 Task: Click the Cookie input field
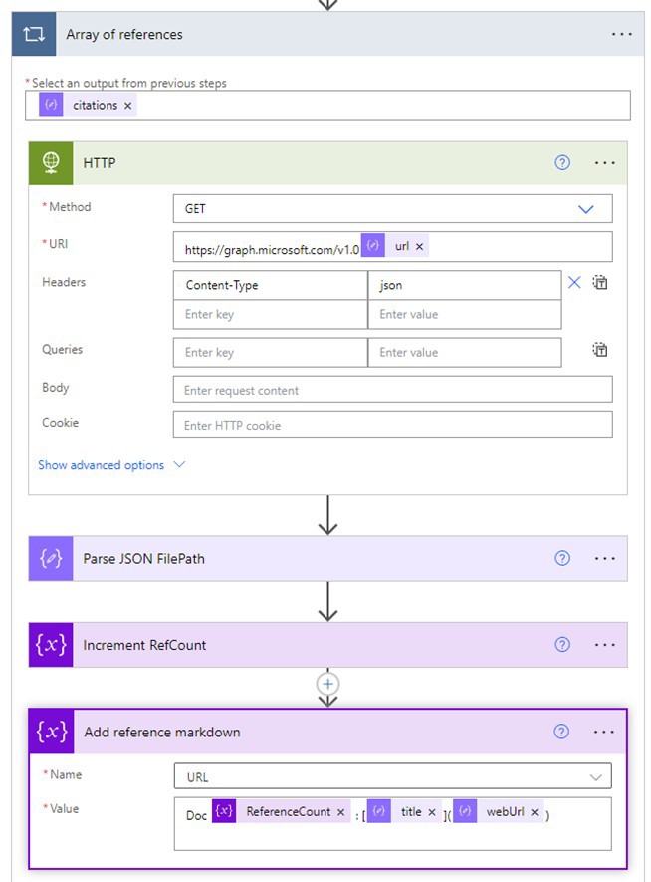[392, 425]
